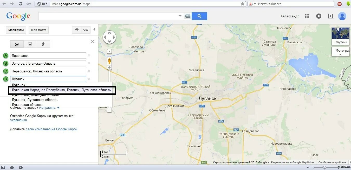Image resolution: width=351 pixels, height=170 pixels.
Task: Open the Маршруты tab button
Action: coord(16,30)
